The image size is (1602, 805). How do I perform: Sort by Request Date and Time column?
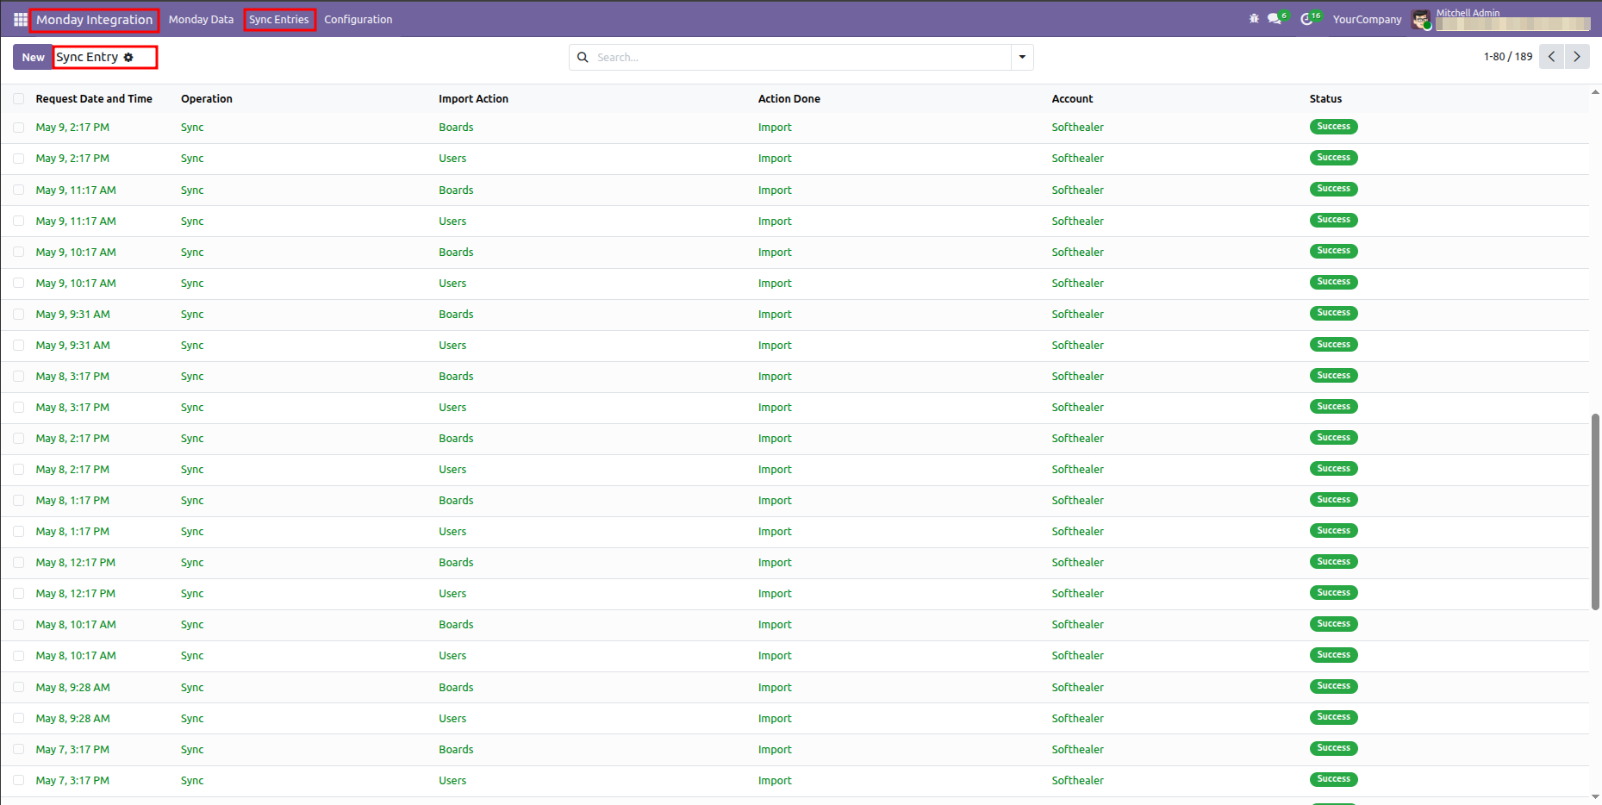click(94, 99)
